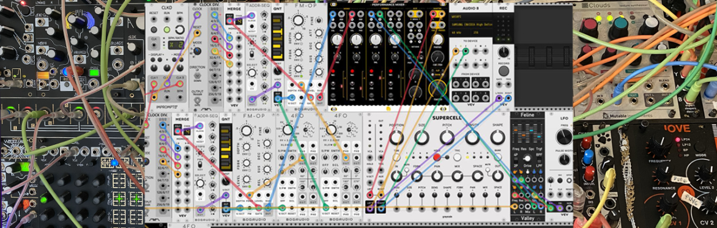Click first mono channel gain knob on Performance Mixer
This screenshot has width=717, height=228.
(x=336, y=40)
